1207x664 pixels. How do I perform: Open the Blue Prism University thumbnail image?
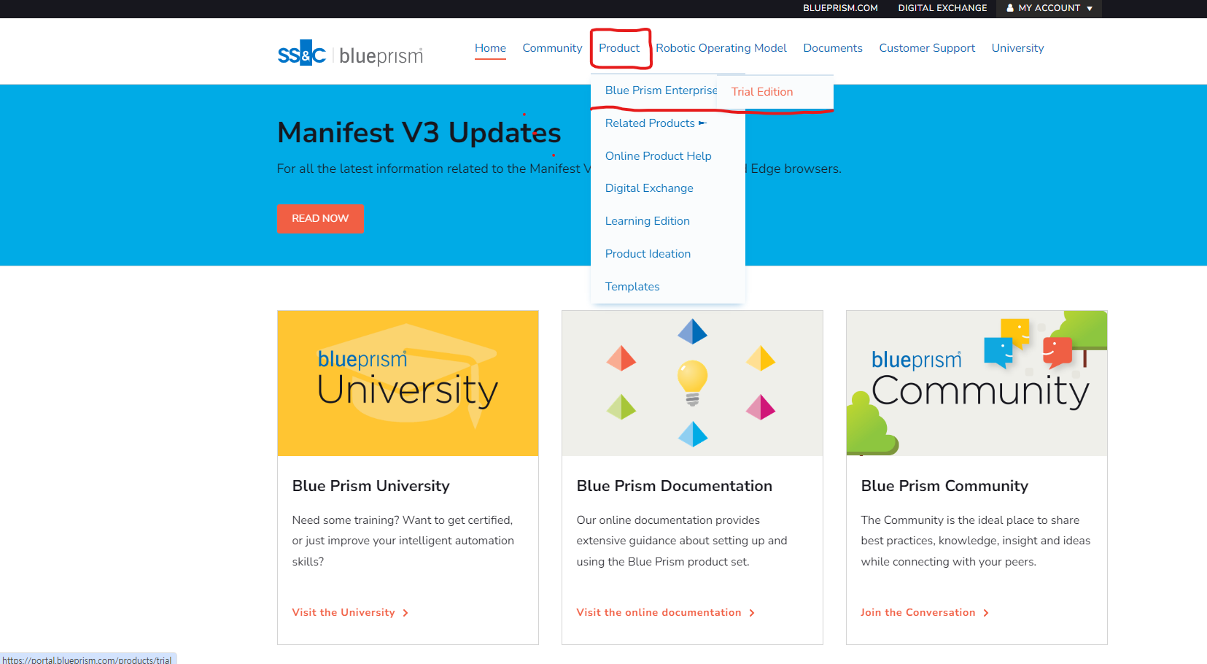tap(408, 383)
